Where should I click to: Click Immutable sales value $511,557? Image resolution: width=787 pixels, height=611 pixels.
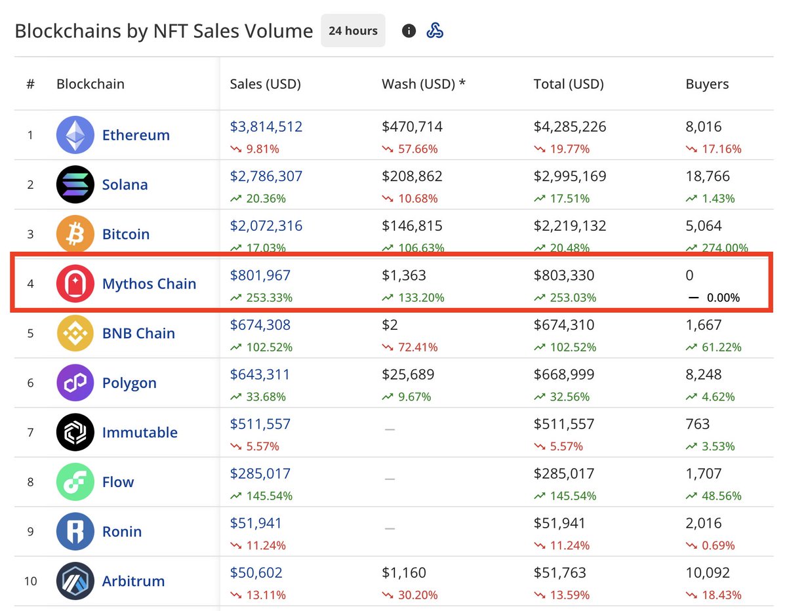click(260, 424)
